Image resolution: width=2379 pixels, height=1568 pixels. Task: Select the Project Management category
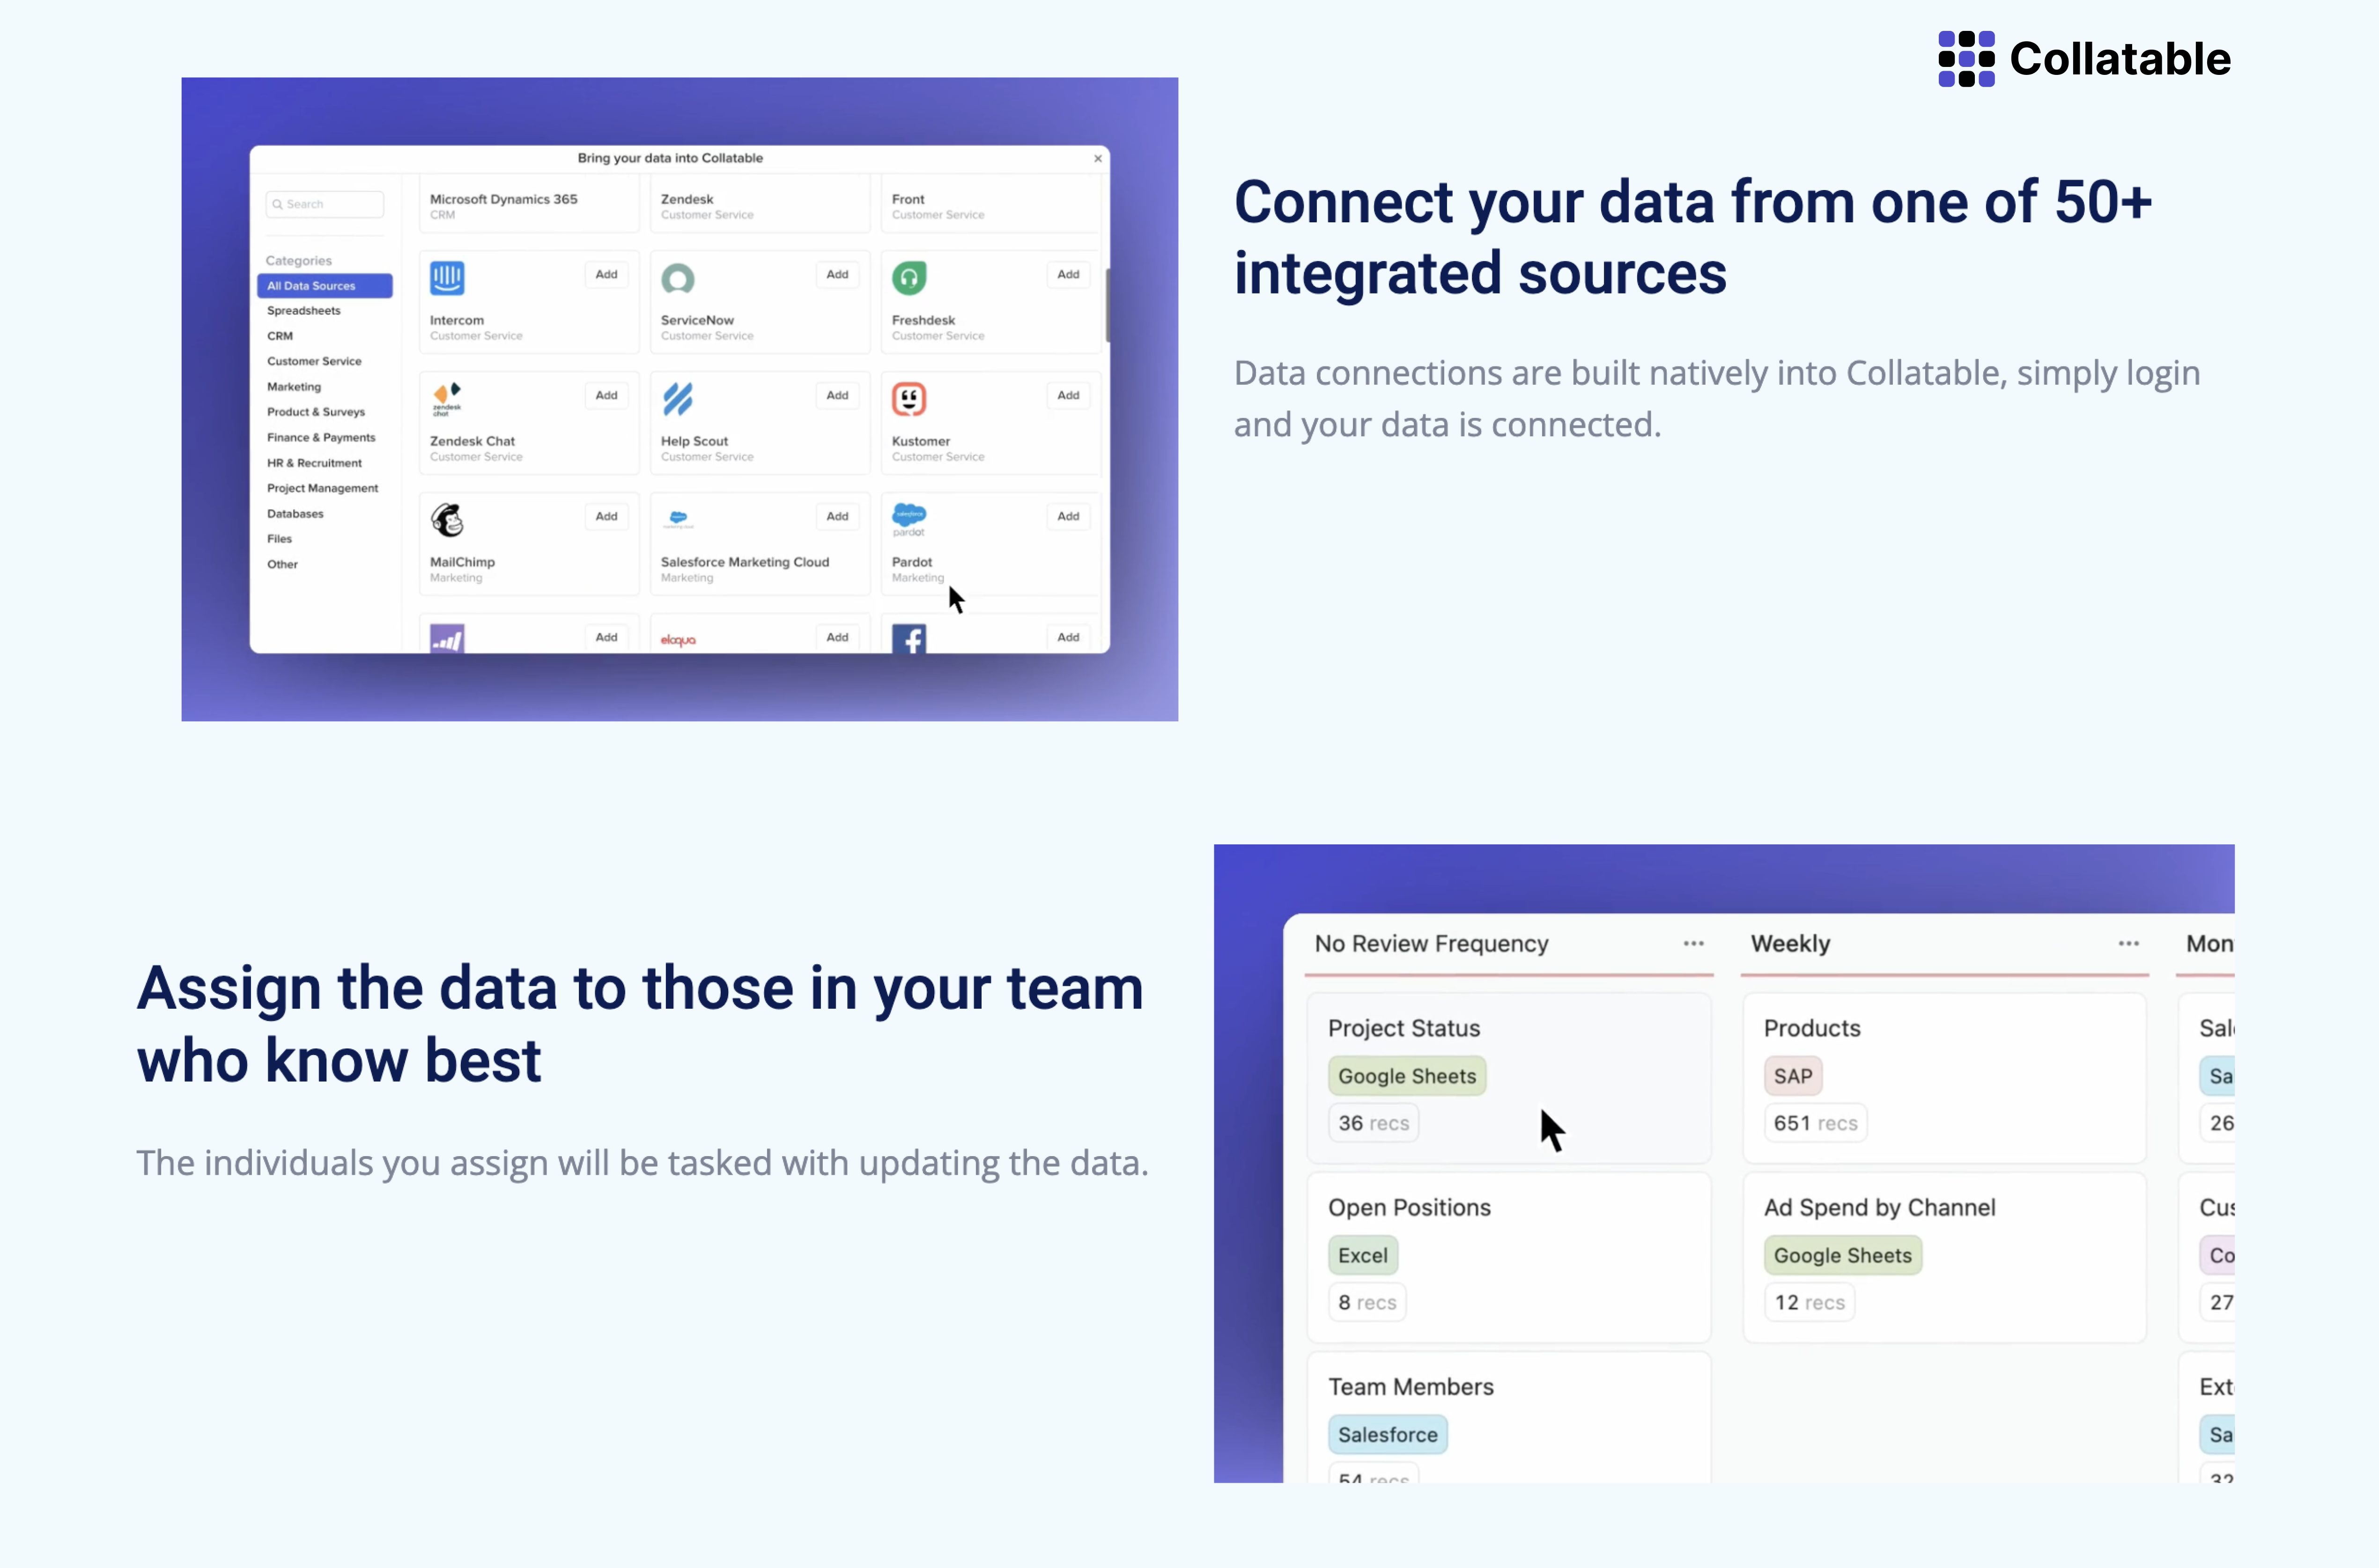coord(322,488)
